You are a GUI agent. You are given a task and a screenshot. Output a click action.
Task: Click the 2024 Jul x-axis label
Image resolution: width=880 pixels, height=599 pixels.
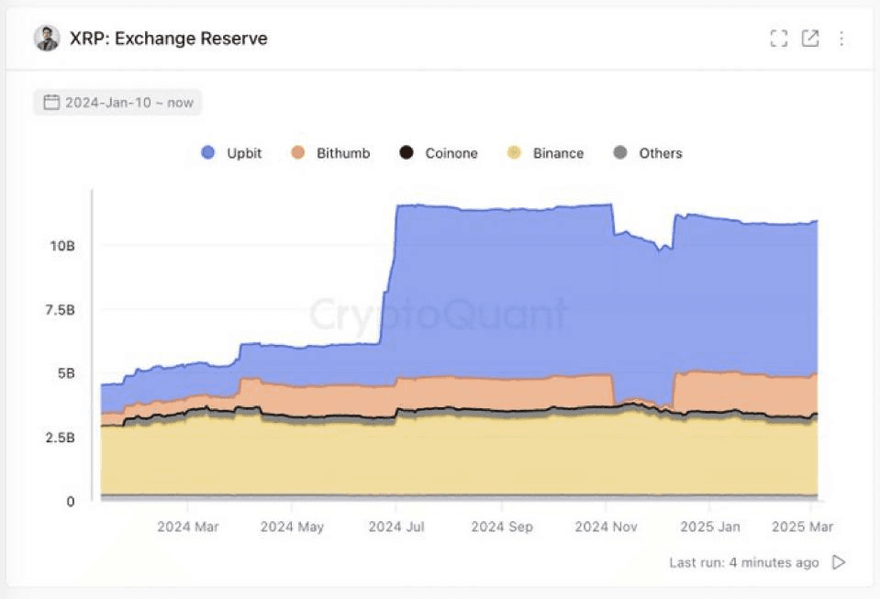(x=396, y=527)
